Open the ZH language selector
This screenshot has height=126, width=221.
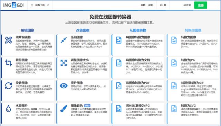[x=163, y=5]
